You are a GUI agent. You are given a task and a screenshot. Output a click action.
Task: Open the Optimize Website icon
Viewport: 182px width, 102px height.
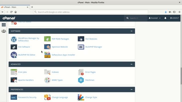(x=47, y=47)
